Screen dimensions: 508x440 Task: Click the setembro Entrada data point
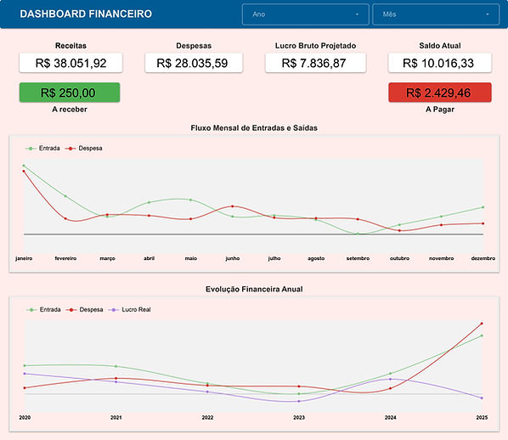(358, 234)
